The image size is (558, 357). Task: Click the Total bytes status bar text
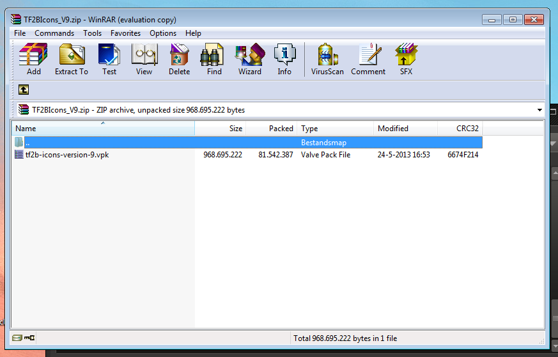coord(345,338)
